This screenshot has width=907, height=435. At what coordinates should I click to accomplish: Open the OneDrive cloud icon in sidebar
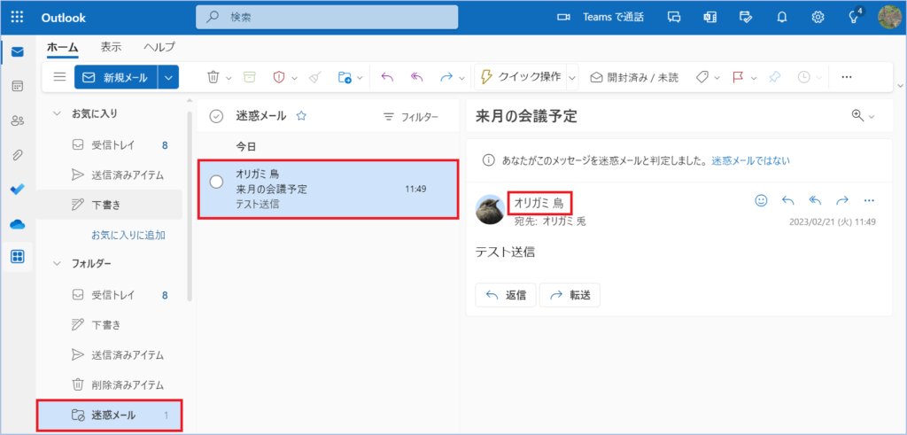17,224
